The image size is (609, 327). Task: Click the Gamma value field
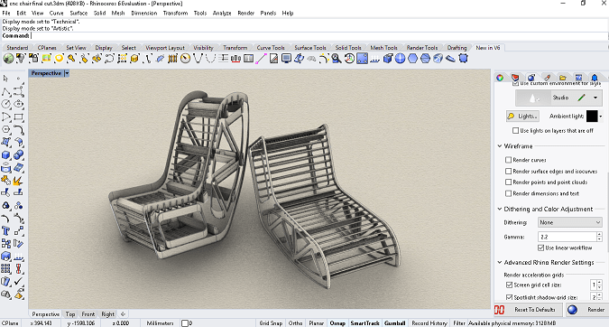point(567,237)
